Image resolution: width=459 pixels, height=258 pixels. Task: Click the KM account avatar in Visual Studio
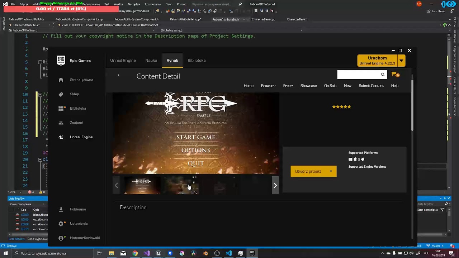[419, 4]
